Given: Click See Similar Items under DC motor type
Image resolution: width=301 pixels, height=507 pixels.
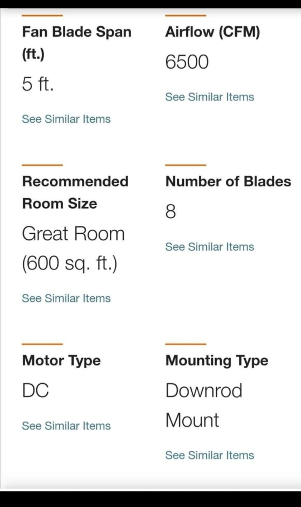Looking at the screenshot, I should pyautogui.click(x=66, y=426).
